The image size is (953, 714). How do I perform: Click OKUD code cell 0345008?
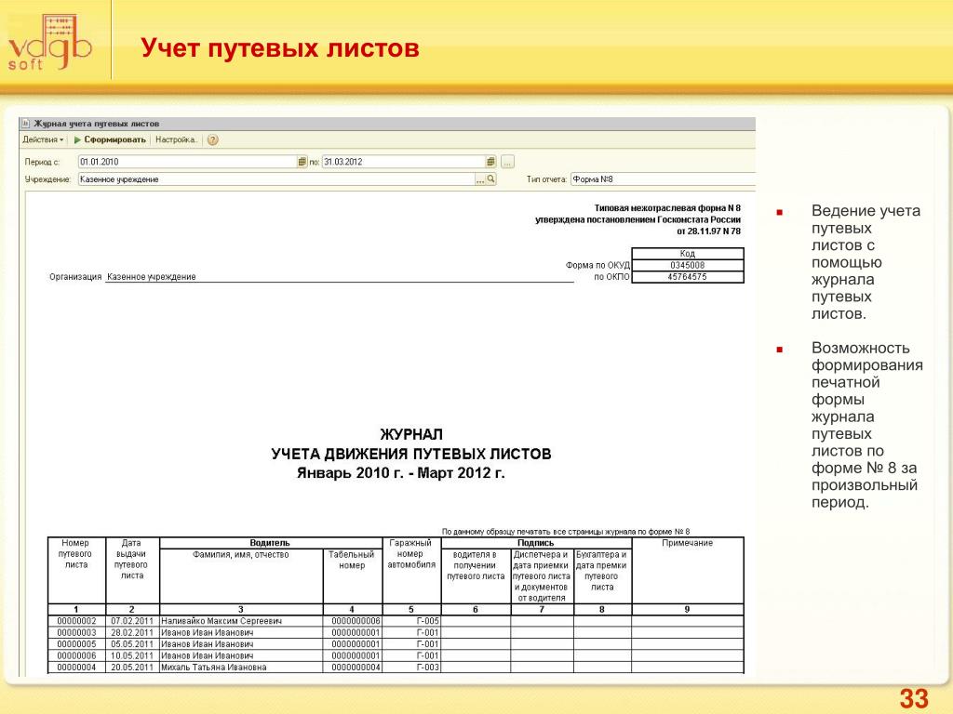pyautogui.click(x=688, y=265)
